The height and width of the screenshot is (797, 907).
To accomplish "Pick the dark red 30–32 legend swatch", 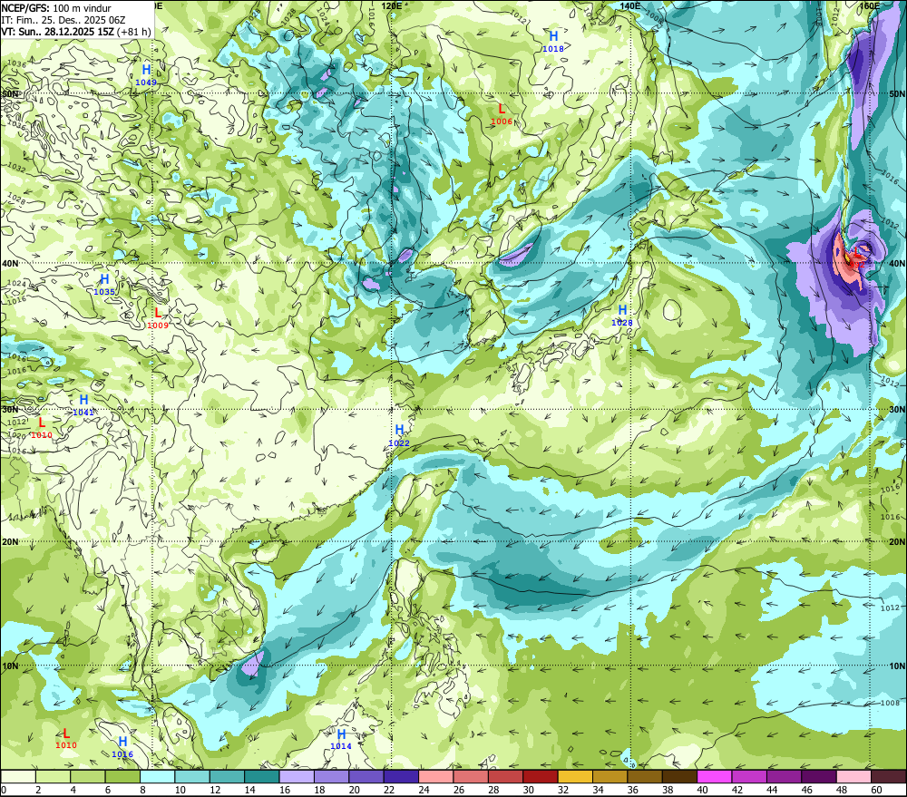I will pyautogui.click(x=541, y=776).
